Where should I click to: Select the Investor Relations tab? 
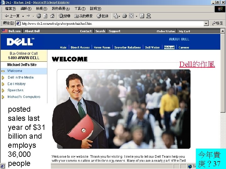click(x=127, y=48)
